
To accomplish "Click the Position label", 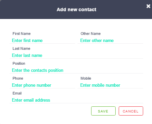I will (19, 63).
